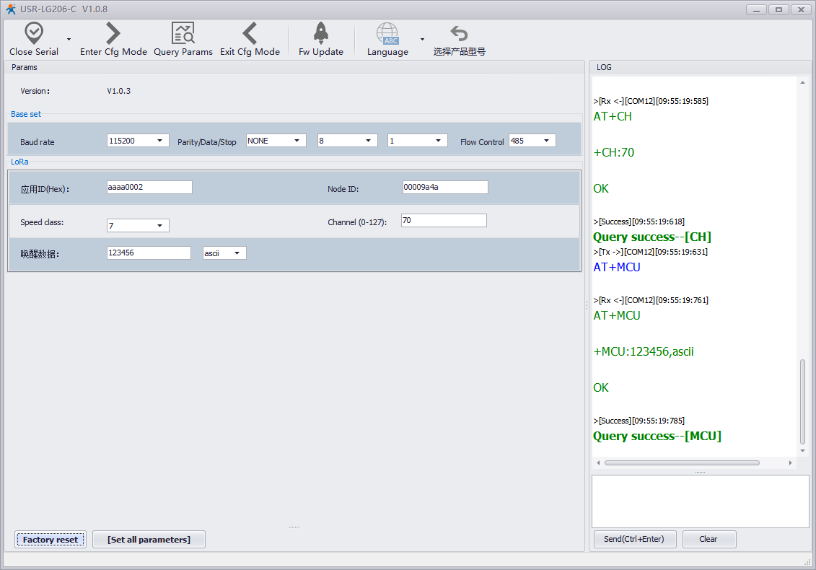Click the Set all parameters button
This screenshot has width=816, height=570.
click(x=149, y=540)
